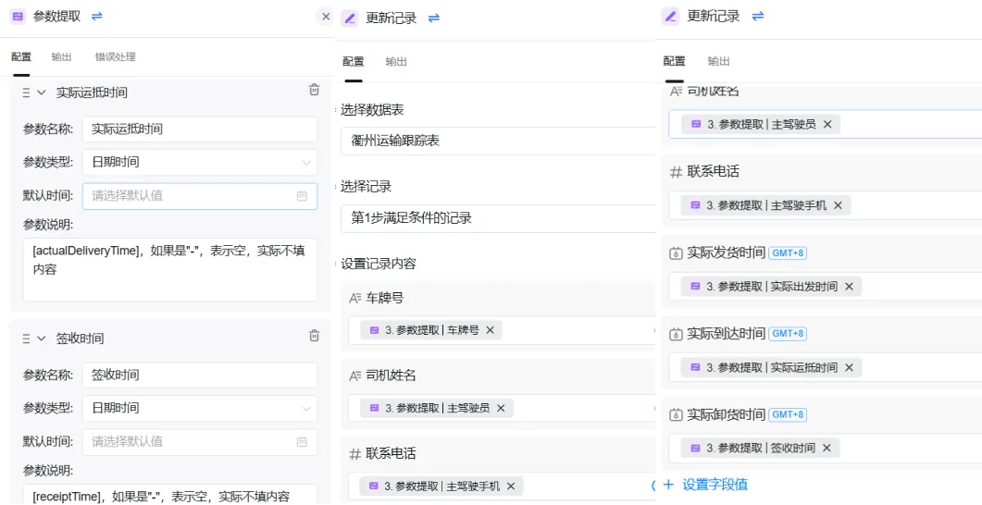Open calendar picker for 签收时间 default time
This screenshot has height=505, width=982.
click(x=302, y=442)
